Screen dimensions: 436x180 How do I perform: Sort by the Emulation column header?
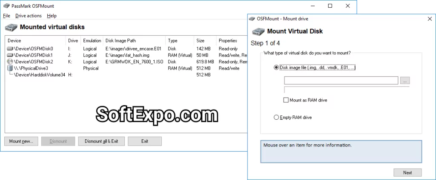(92, 41)
